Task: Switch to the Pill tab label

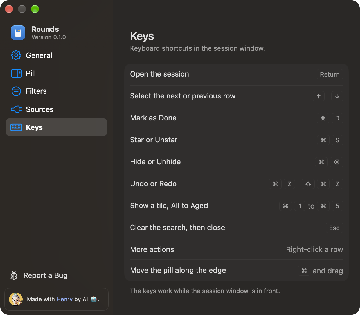Action: (31, 73)
